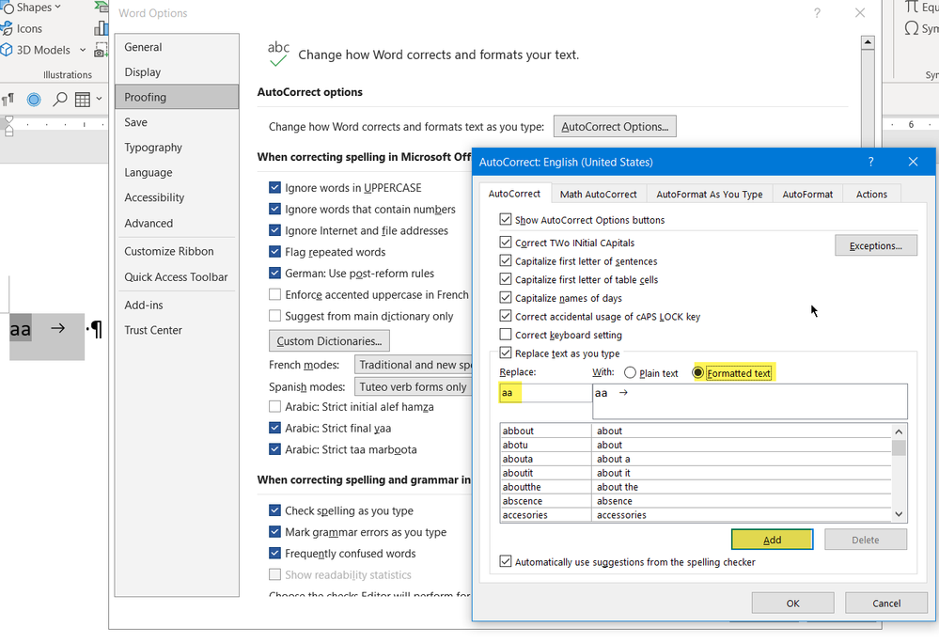Open Language options category
Image resolution: width=939 pixels, height=643 pixels.
(x=177, y=172)
